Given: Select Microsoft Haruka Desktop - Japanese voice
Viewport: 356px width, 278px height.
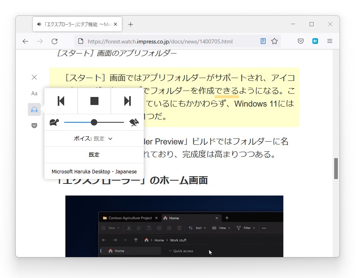Looking at the screenshot, I should click(94, 171).
